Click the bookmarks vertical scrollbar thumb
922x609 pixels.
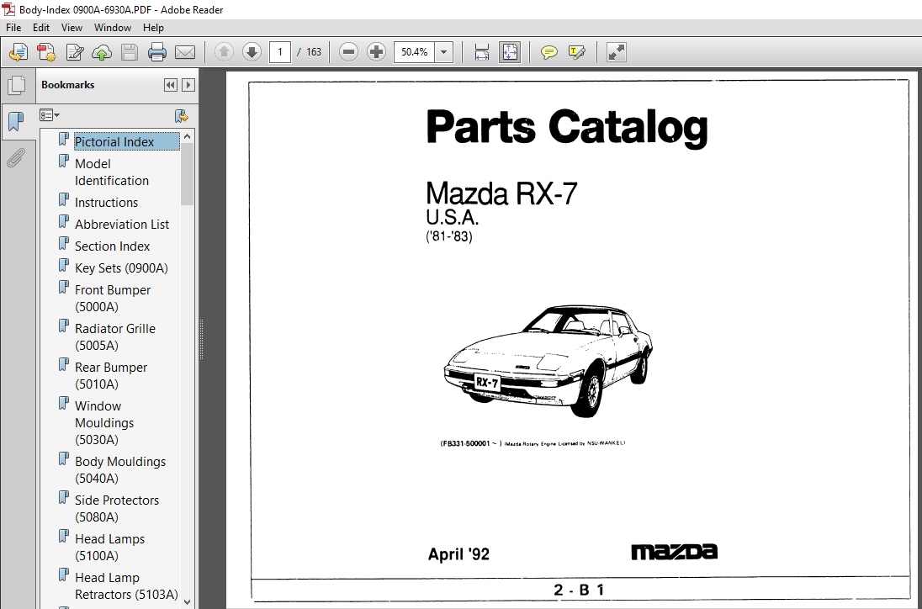click(187, 173)
